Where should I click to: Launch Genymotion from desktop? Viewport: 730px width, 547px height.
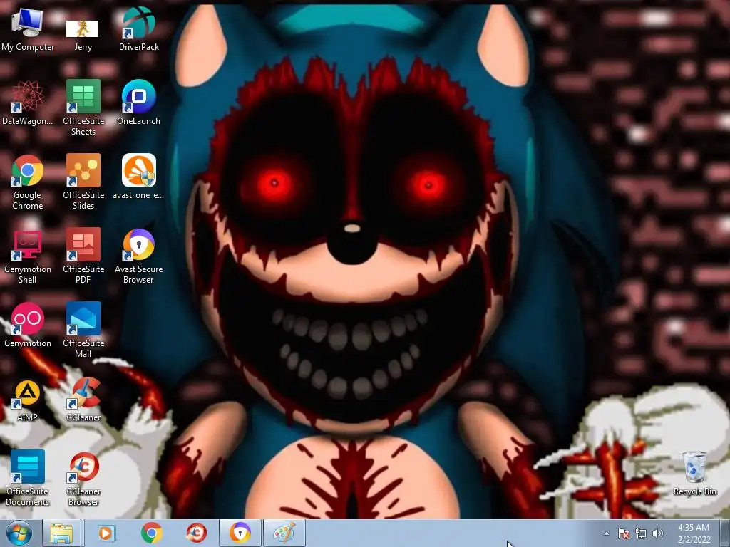[28, 325]
